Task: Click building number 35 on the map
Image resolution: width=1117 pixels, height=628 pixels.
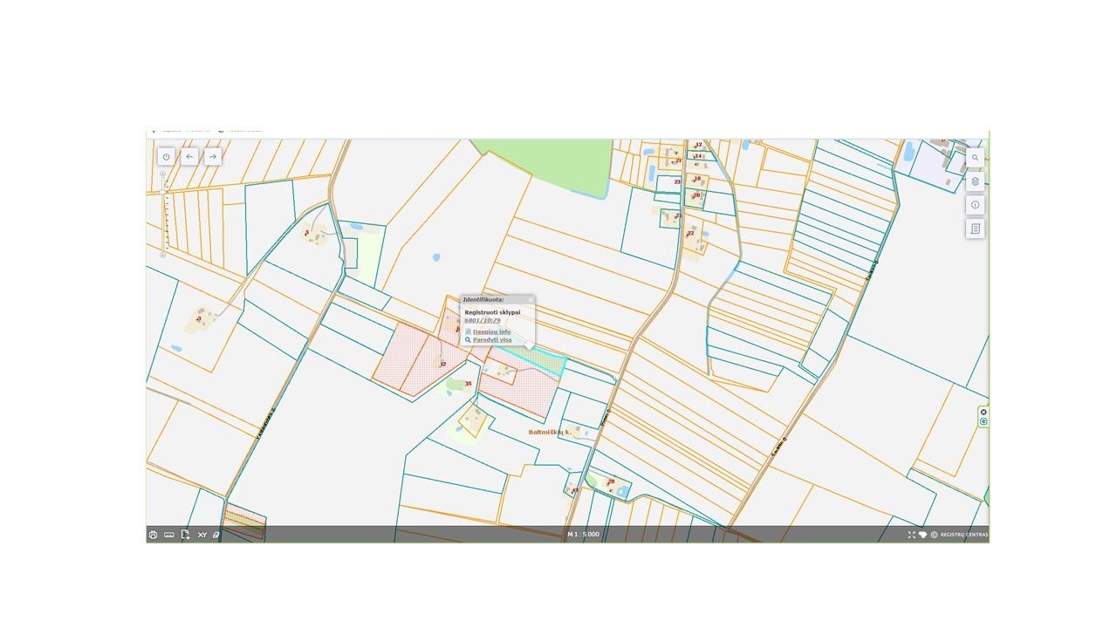Action: [468, 384]
